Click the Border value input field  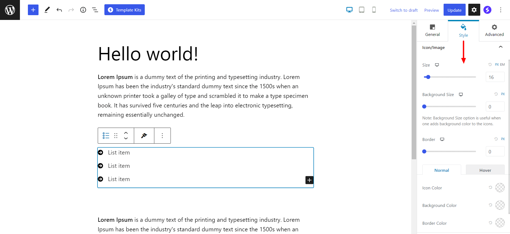(495, 152)
